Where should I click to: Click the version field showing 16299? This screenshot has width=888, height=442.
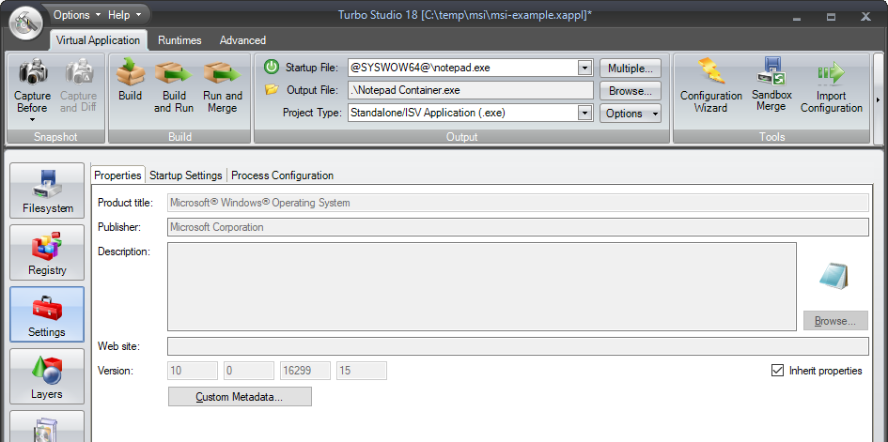(x=305, y=371)
